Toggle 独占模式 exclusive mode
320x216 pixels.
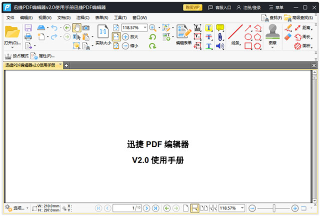(x=16, y=56)
